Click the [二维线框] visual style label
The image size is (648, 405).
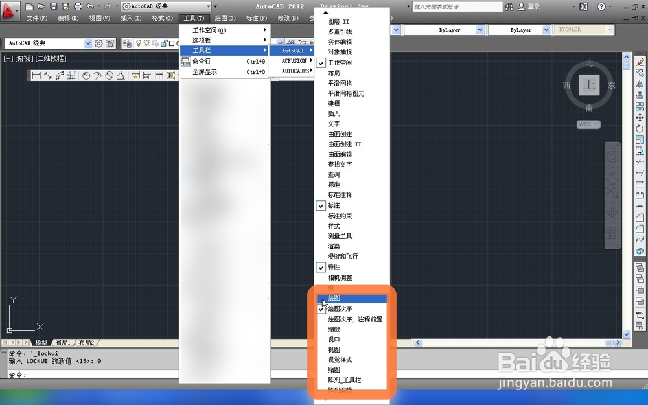tap(51, 59)
